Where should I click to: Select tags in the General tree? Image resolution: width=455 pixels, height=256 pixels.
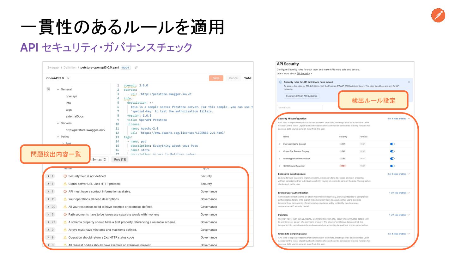coord(69,110)
